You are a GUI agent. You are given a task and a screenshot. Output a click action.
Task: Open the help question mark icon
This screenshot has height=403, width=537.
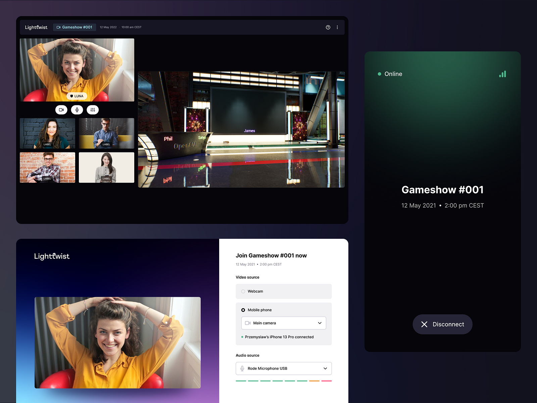pyautogui.click(x=328, y=27)
